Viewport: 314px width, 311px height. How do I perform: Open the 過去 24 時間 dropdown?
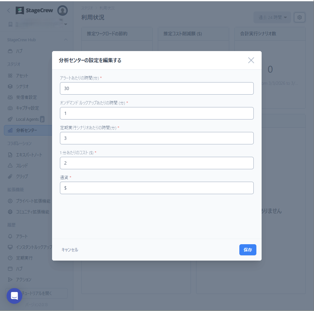[272, 17]
